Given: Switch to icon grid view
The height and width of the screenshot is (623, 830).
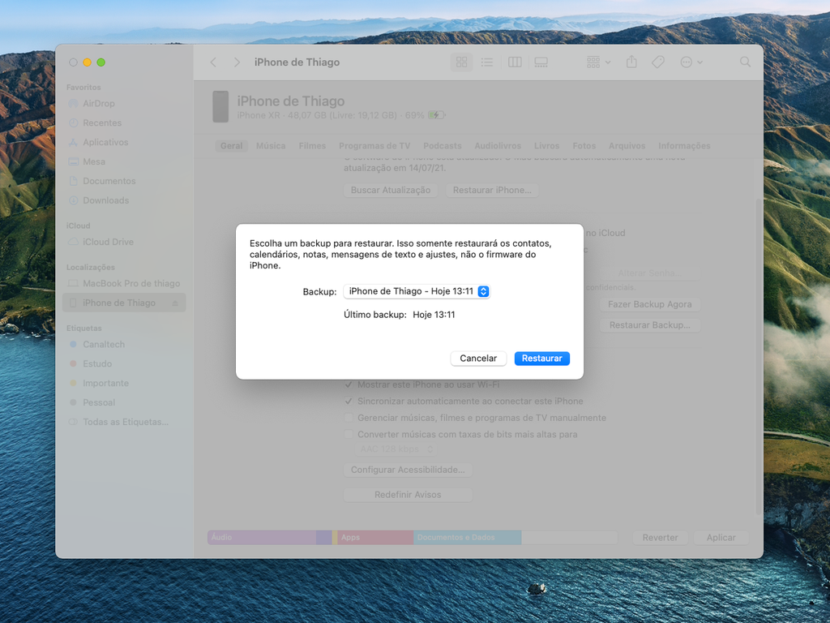Looking at the screenshot, I should (461, 62).
